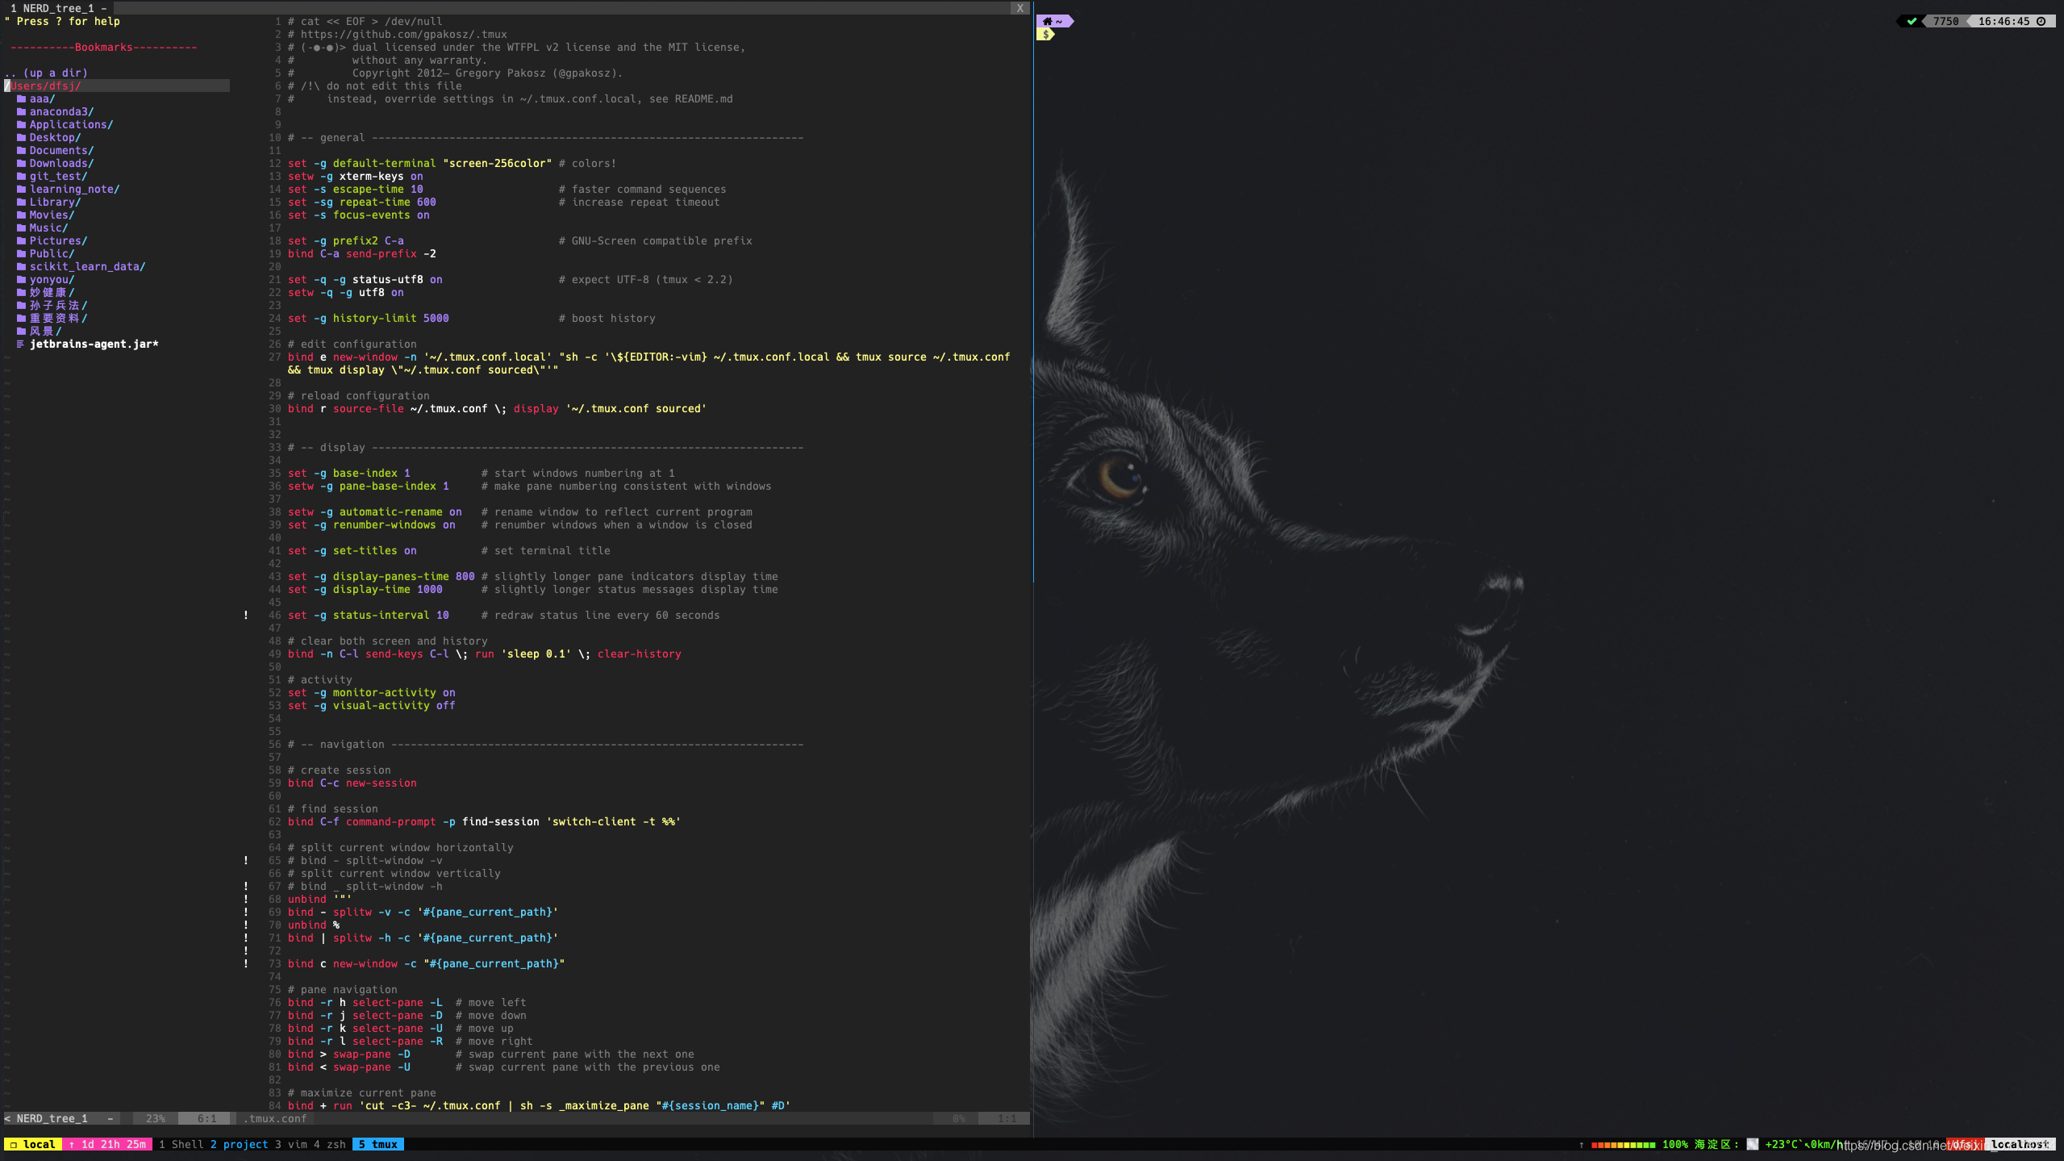Screen dimensions: 2064x1161
Task: Switch to tmux window 2 project
Action: [239, 1144]
